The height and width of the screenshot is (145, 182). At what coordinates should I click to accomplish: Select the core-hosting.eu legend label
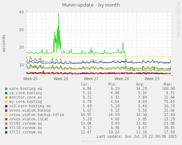click(x=26, y=88)
